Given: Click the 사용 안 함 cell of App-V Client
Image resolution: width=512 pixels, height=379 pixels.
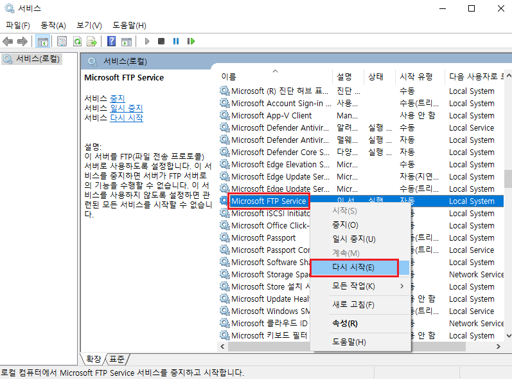Looking at the screenshot, I should (418, 115).
